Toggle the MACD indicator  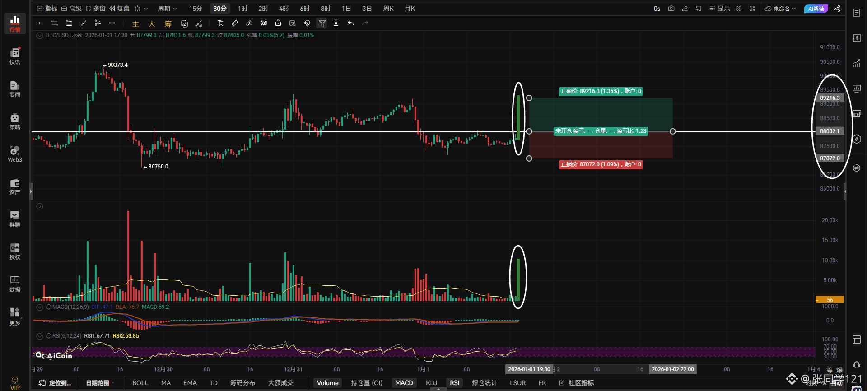tap(404, 383)
